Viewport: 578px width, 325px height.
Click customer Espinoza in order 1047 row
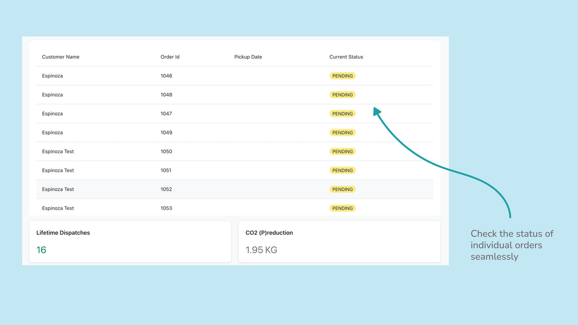[x=52, y=114]
